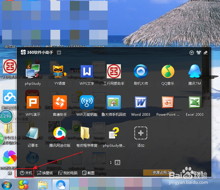
Task: Open 360 assistant icon on taskbar
Action: tap(23, 185)
